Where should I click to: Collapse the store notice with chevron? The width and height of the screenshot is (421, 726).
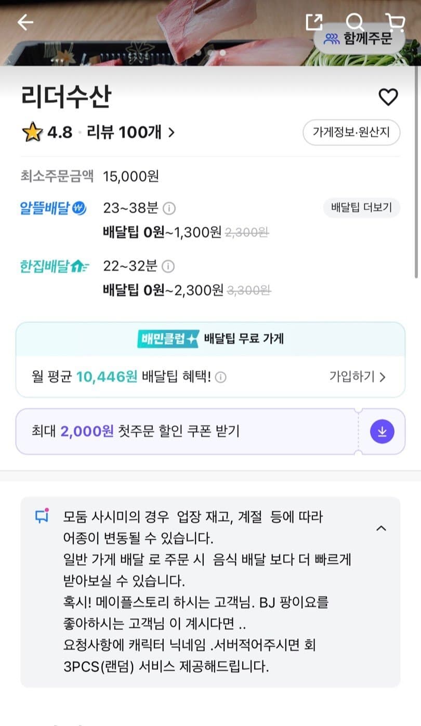click(381, 528)
